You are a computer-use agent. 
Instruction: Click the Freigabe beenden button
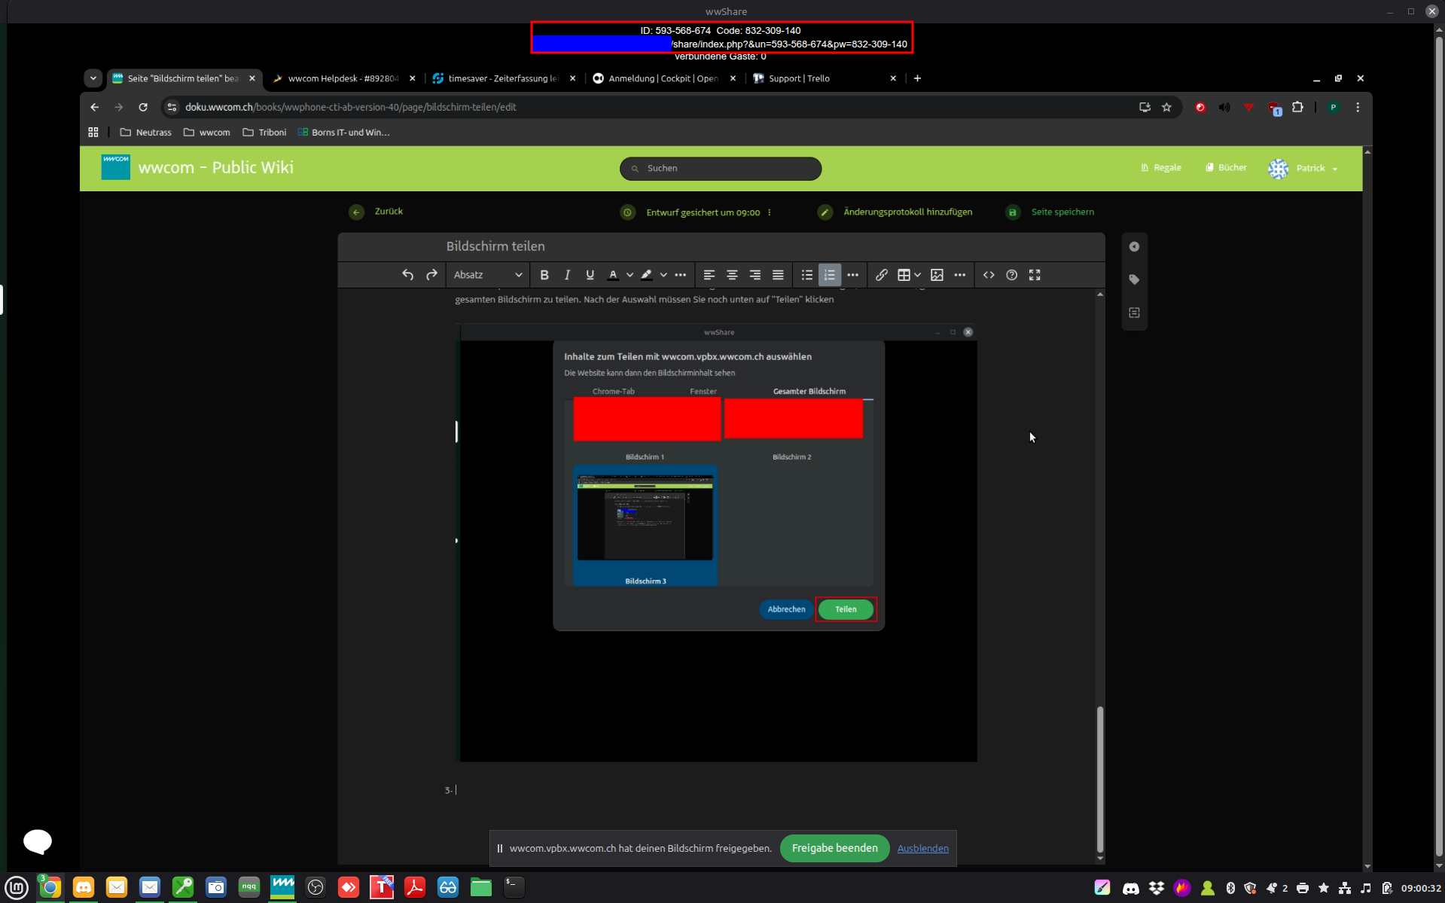click(x=834, y=848)
